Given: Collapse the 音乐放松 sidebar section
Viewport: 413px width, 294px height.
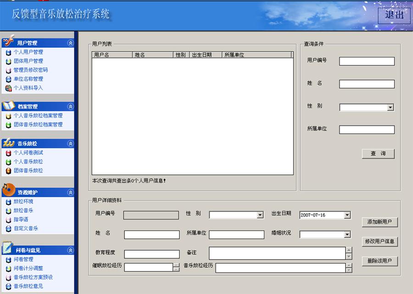Looking at the screenshot, I should [70, 144].
